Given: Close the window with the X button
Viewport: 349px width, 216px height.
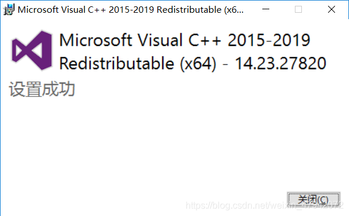Looking at the screenshot, I should (x=332, y=9).
